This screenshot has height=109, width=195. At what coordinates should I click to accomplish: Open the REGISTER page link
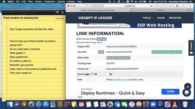(175, 18)
